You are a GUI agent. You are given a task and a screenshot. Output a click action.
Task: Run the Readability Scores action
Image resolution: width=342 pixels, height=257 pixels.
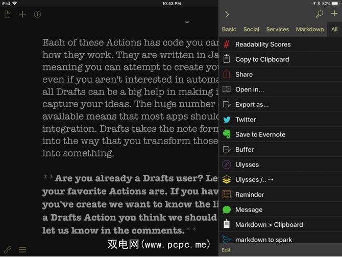pos(280,44)
